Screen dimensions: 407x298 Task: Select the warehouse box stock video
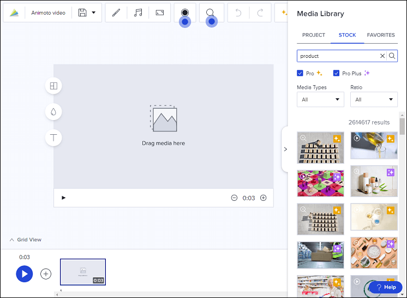coord(321,255)
